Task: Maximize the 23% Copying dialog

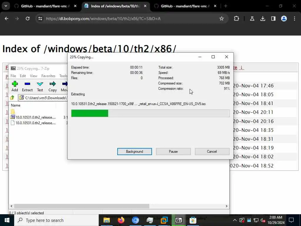Action: 213,57
